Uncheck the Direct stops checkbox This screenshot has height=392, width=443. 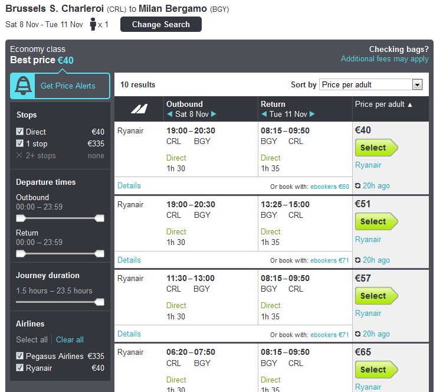[x=20, y=132]
